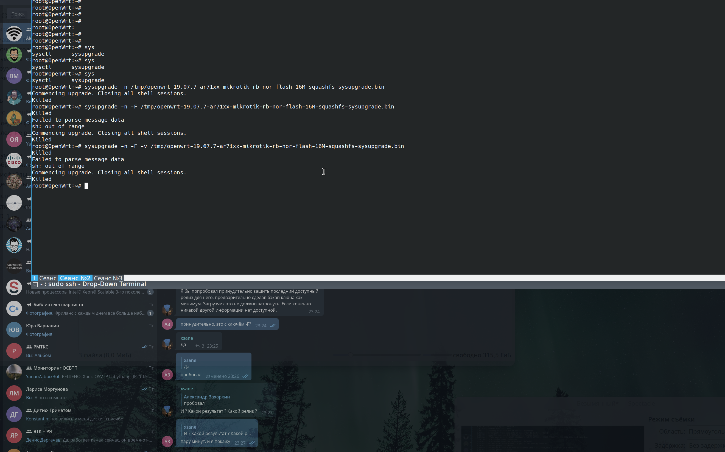Open the Новые процессоры Intel Xeon Scalable preview
The width and height of the screenshot is (725, 452).
tap(85, 292)
